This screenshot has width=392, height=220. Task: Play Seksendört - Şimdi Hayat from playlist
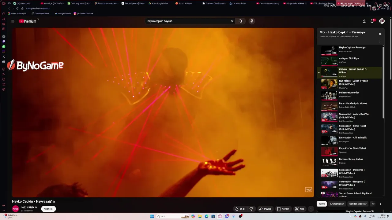click(350, 129)
